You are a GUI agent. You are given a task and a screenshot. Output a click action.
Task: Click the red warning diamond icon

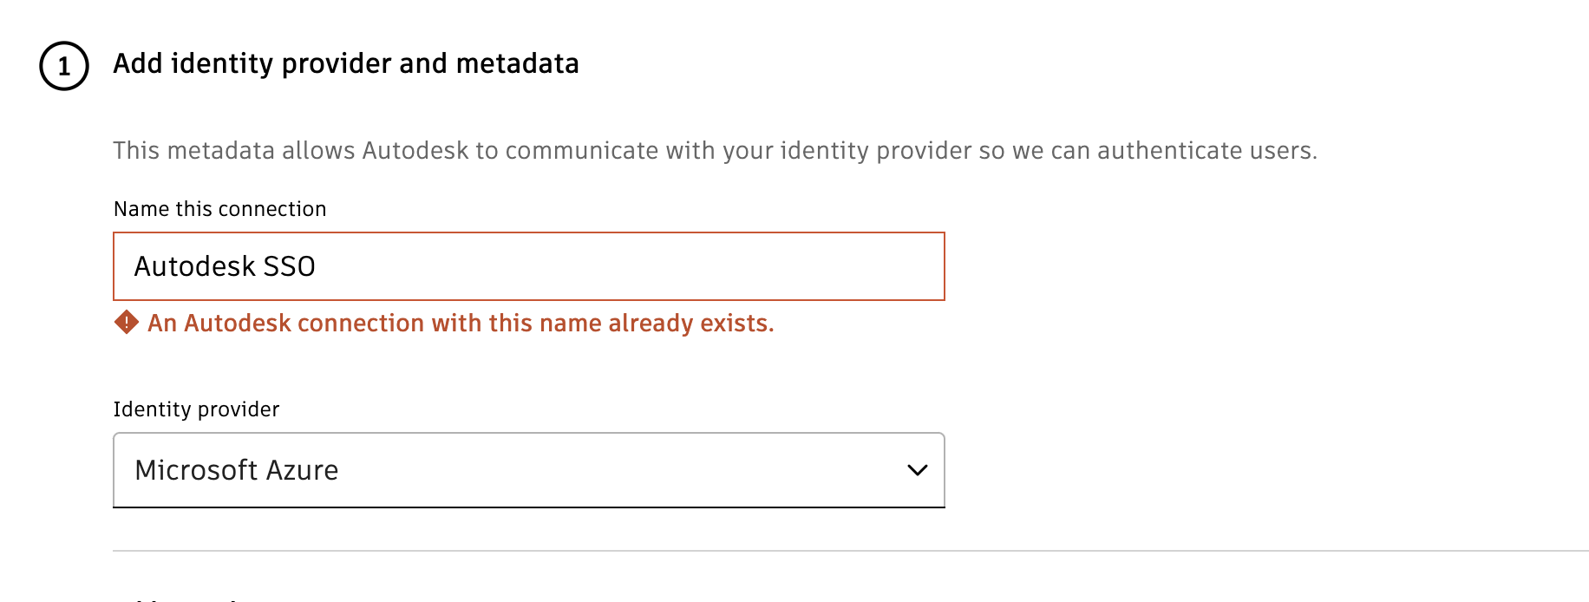[127, 323]
